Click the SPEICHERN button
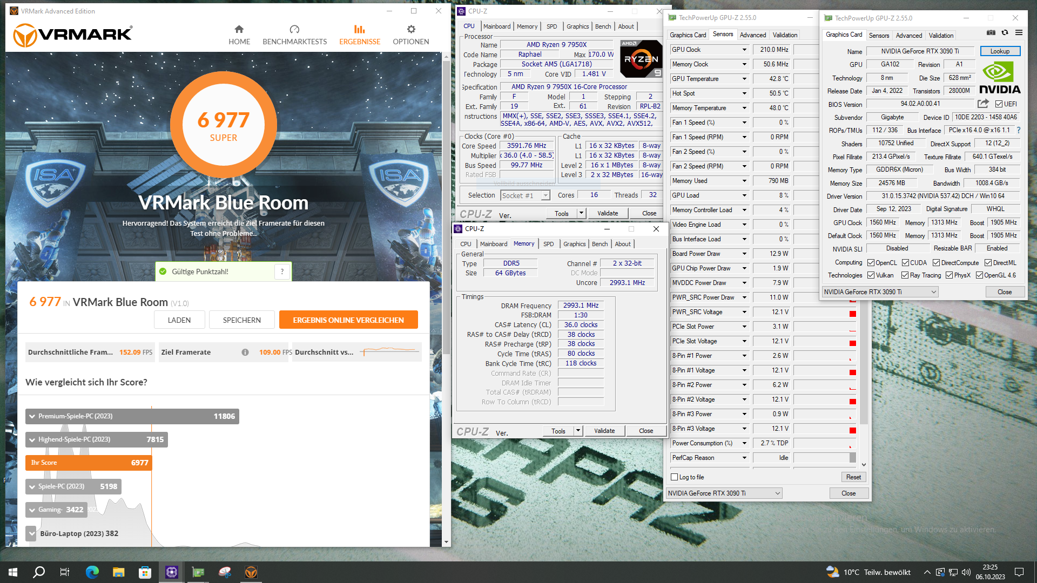This screenshot has height=583, width=1037. click(x=242, y=320)
